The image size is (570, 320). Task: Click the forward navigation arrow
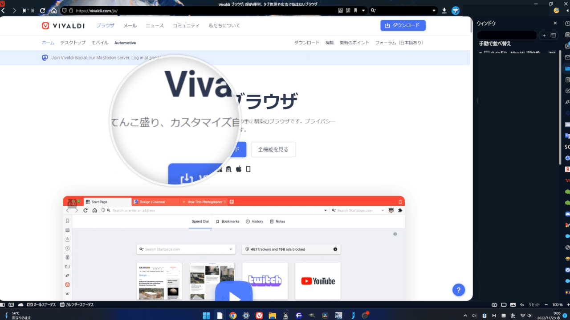tap(14, 10)
